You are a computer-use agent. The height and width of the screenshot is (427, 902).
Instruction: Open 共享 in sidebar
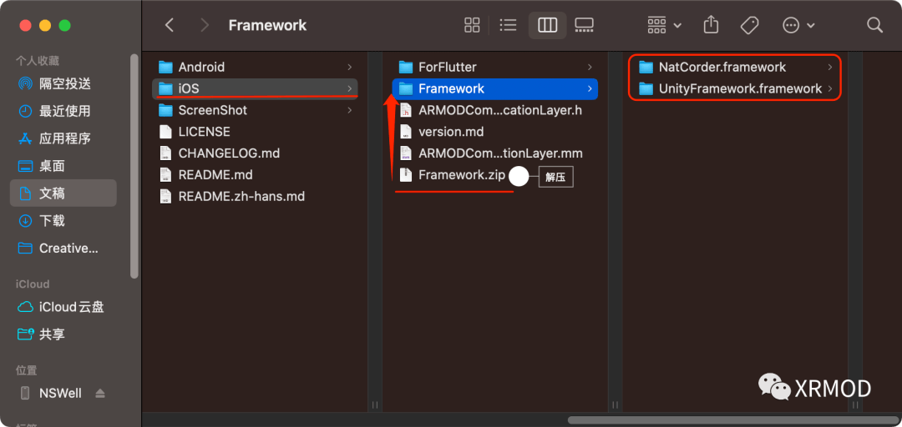63,334
